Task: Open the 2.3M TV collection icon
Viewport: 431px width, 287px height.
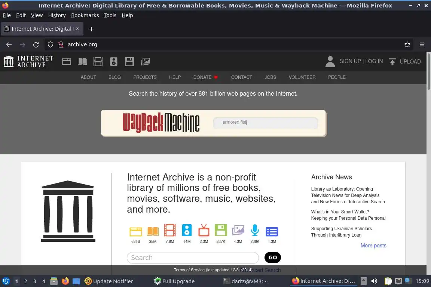Action: coord(204,231)
